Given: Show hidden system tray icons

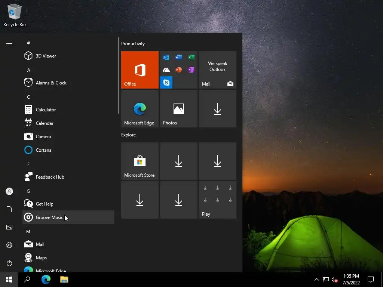Looking at the screenshot, I should pyautogui.click(x=316, y=280).
